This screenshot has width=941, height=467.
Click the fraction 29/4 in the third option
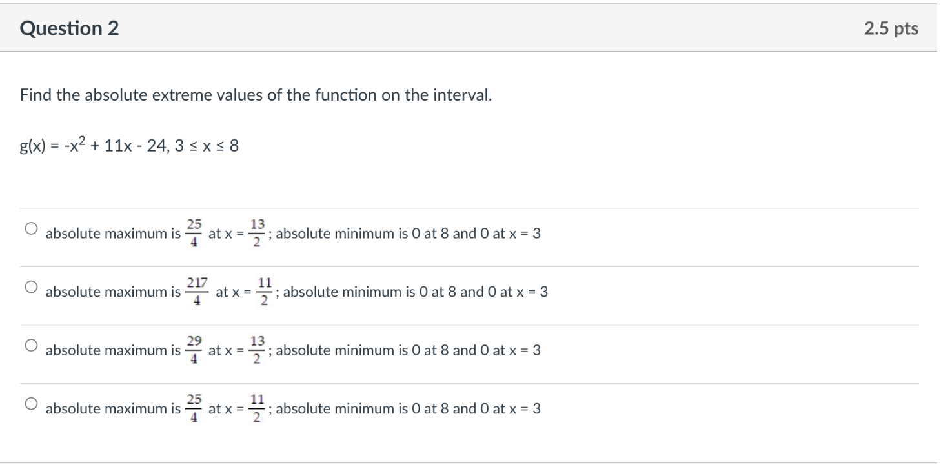point(193,350)
